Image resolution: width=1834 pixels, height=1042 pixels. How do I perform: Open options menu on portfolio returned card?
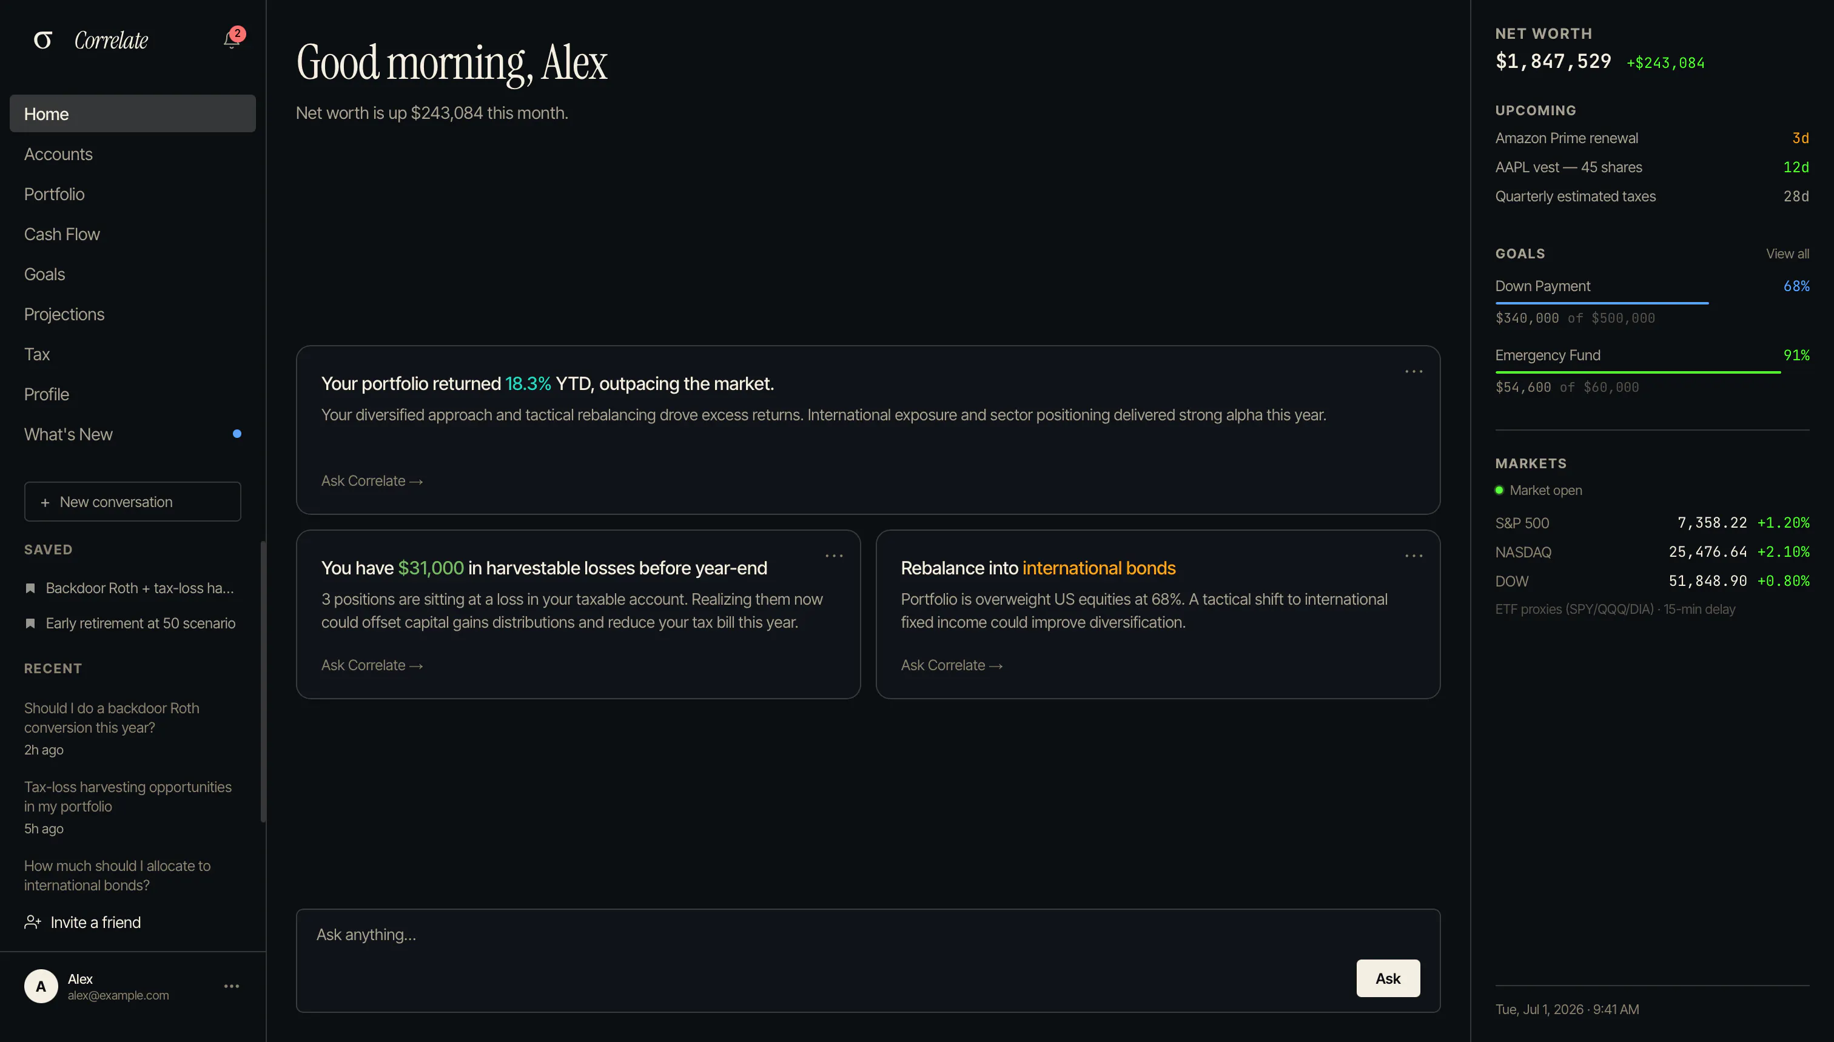[1413, 371]
